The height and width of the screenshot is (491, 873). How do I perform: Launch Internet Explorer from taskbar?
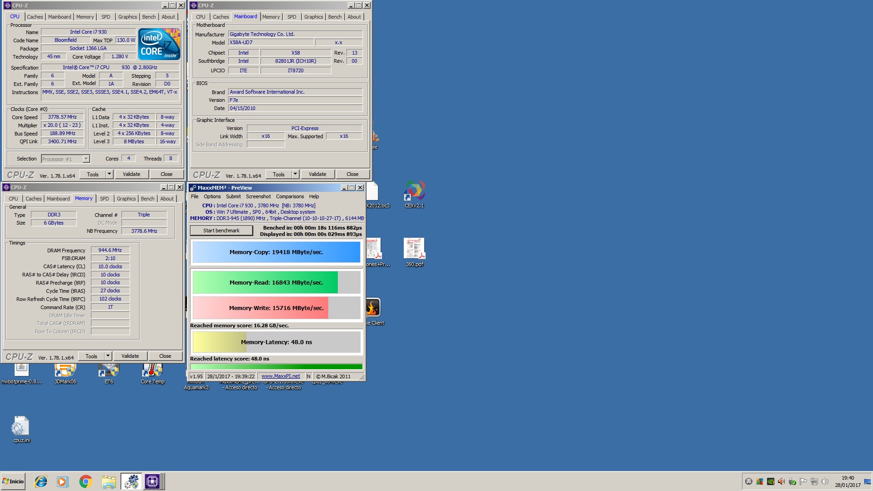coord(41,481)
